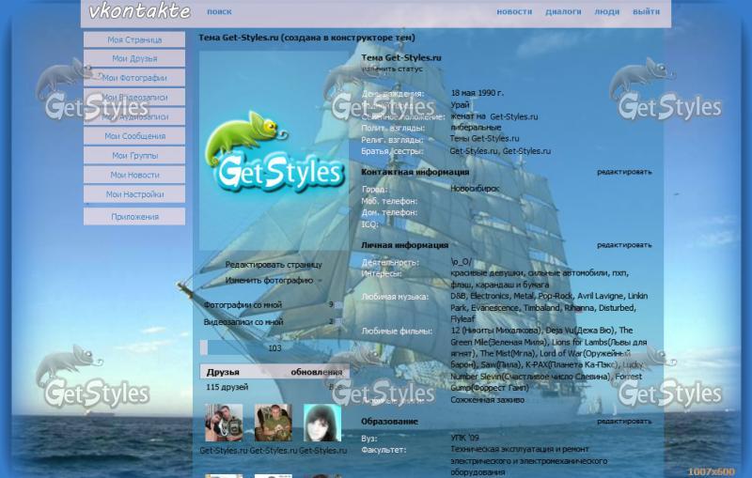Image resolution: width=752 pixels, height=478 pixels.
Task: Open the Фотографии со мной link
Action: 243,305
